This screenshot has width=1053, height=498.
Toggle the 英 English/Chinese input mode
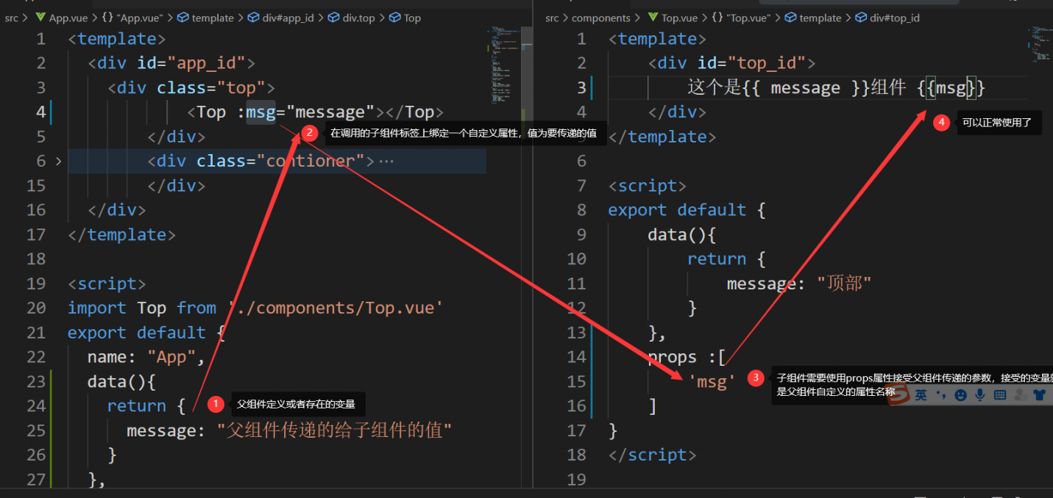pyautogui.click(x=921, y=395)
